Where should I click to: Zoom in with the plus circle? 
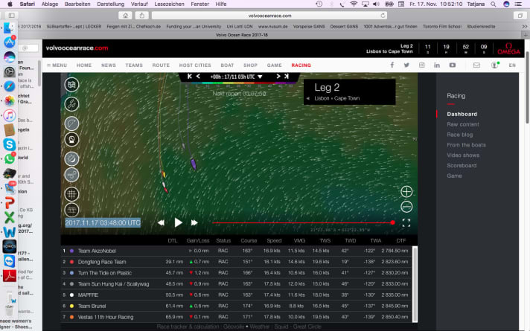click(406, 191)
